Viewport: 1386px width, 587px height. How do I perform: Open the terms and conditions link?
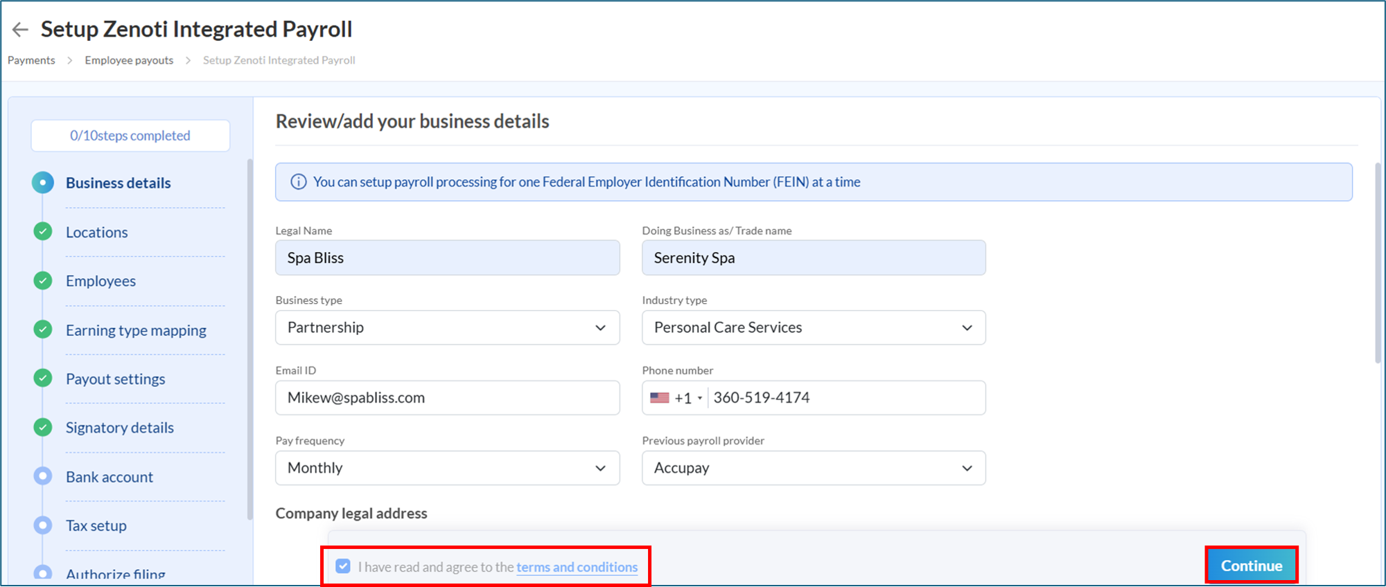click(x=577, y=567)
